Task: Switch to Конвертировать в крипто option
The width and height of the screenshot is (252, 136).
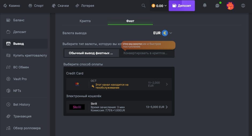Action: coord(145,53)
